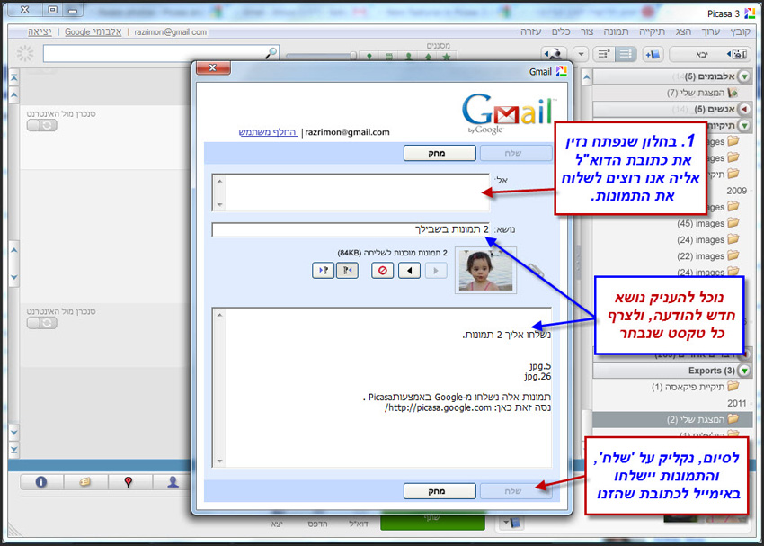The image size is (764, 546).
Task: Click the add-to-album icon in the toolbar
Action: point(653,54)
